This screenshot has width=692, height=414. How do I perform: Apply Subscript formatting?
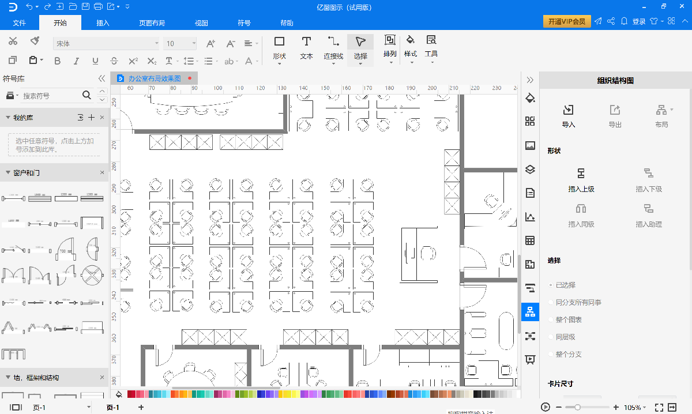152,61
